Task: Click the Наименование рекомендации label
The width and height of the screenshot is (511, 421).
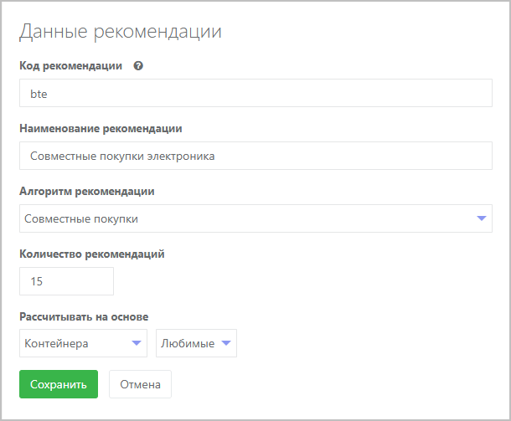Action: click(x=101, y=129)
